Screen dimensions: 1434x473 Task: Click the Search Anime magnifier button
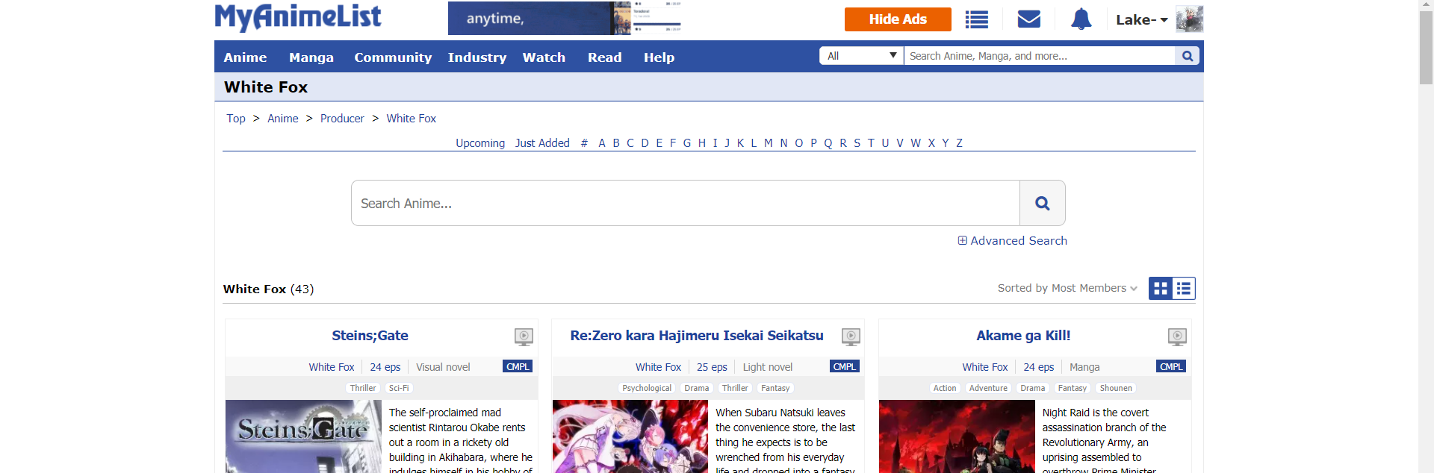(1042, 203)
